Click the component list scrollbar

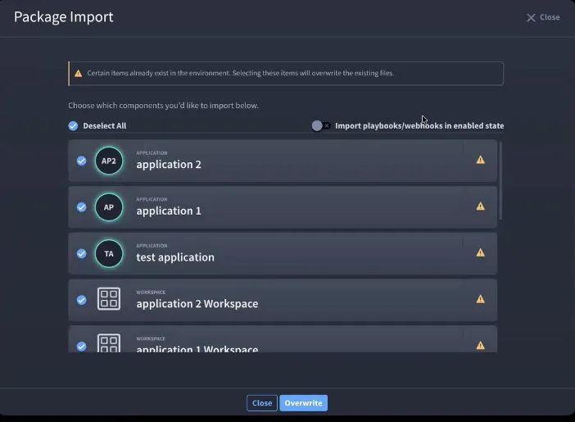[500, 180]
